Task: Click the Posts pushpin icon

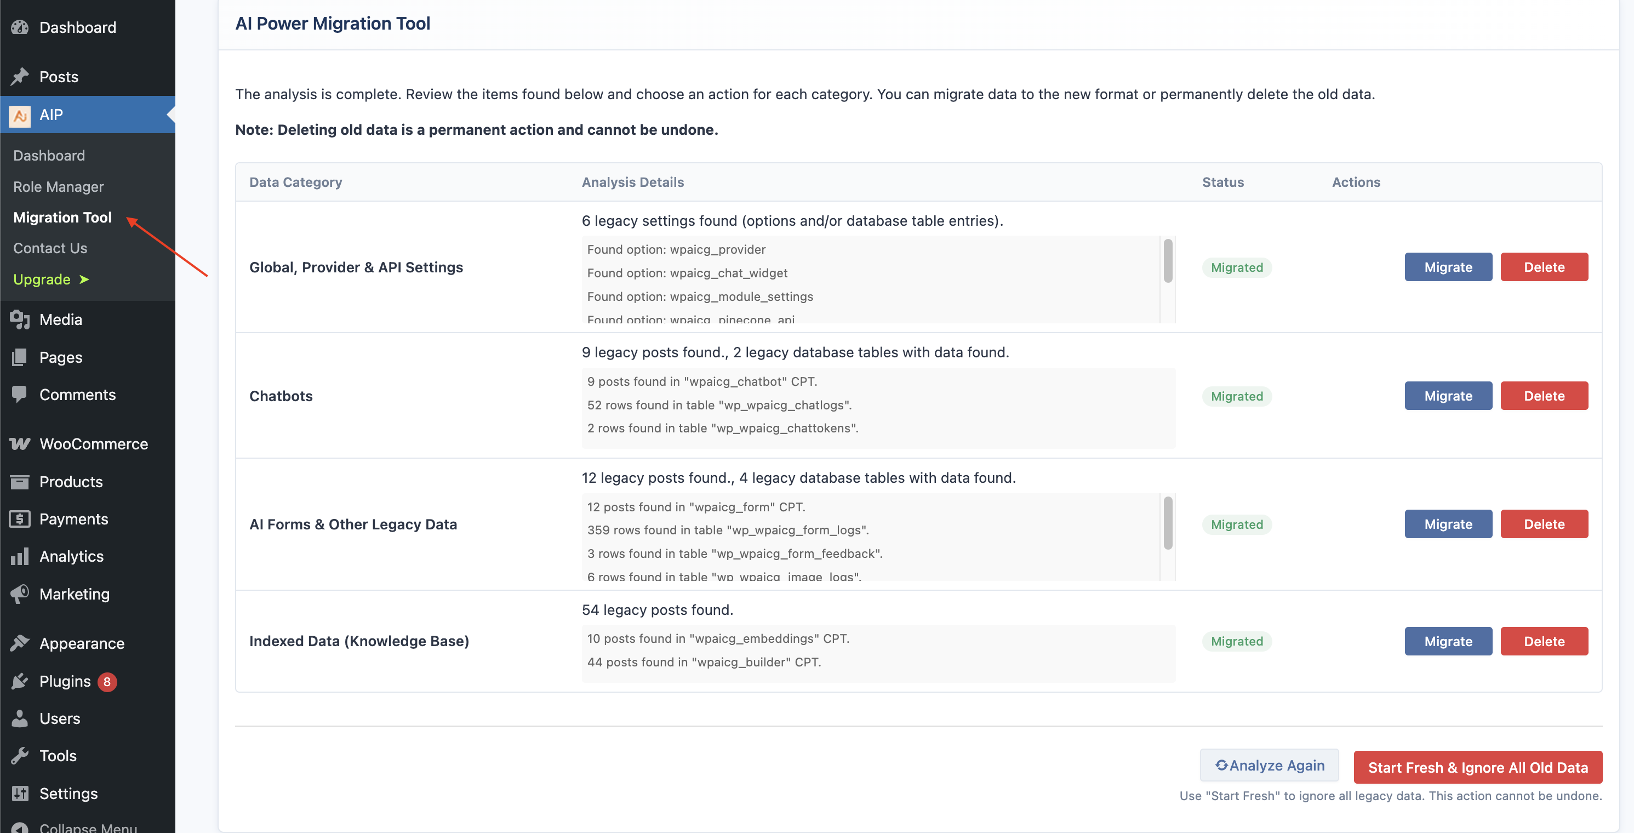Action: [20, 77]
